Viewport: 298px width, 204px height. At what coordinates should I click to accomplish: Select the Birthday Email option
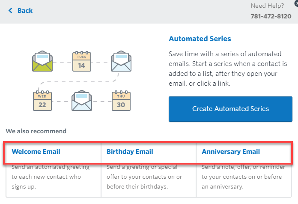click(x=130, y=152)
